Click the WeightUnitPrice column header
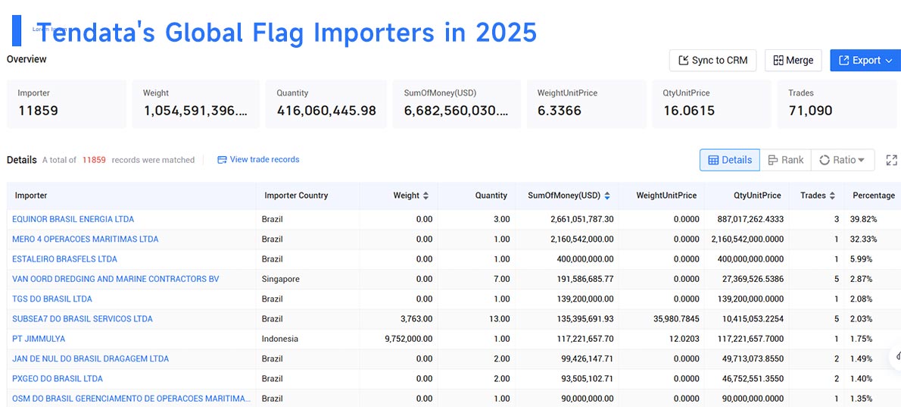The image size is (901, 407). coord(666,196)
